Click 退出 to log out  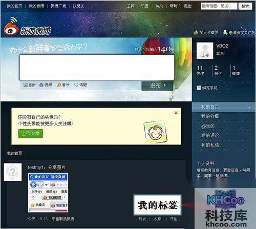tap(188, 6)
